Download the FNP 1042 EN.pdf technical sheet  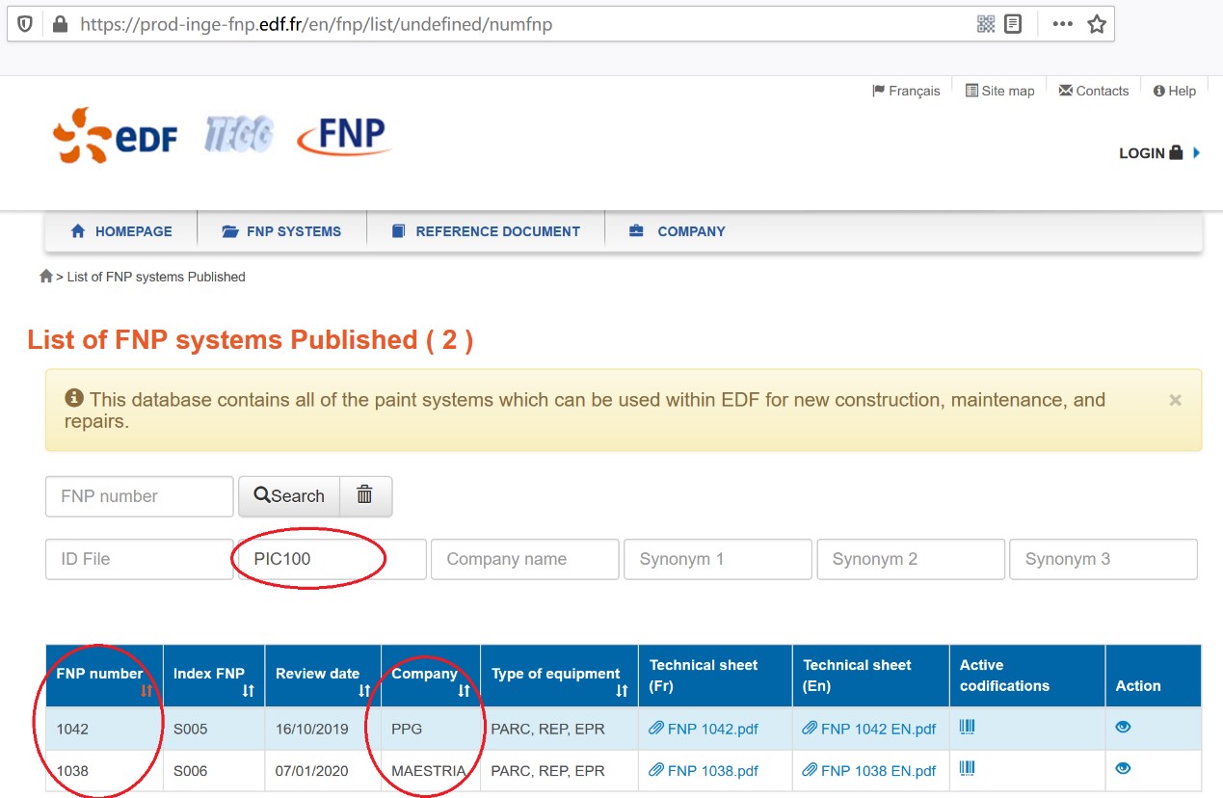(877, 730)
